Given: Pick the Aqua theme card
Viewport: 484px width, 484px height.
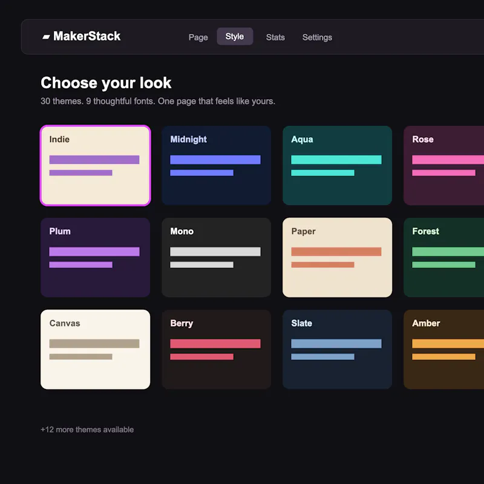Looking at the screenshot, I should tap(338, 165).
